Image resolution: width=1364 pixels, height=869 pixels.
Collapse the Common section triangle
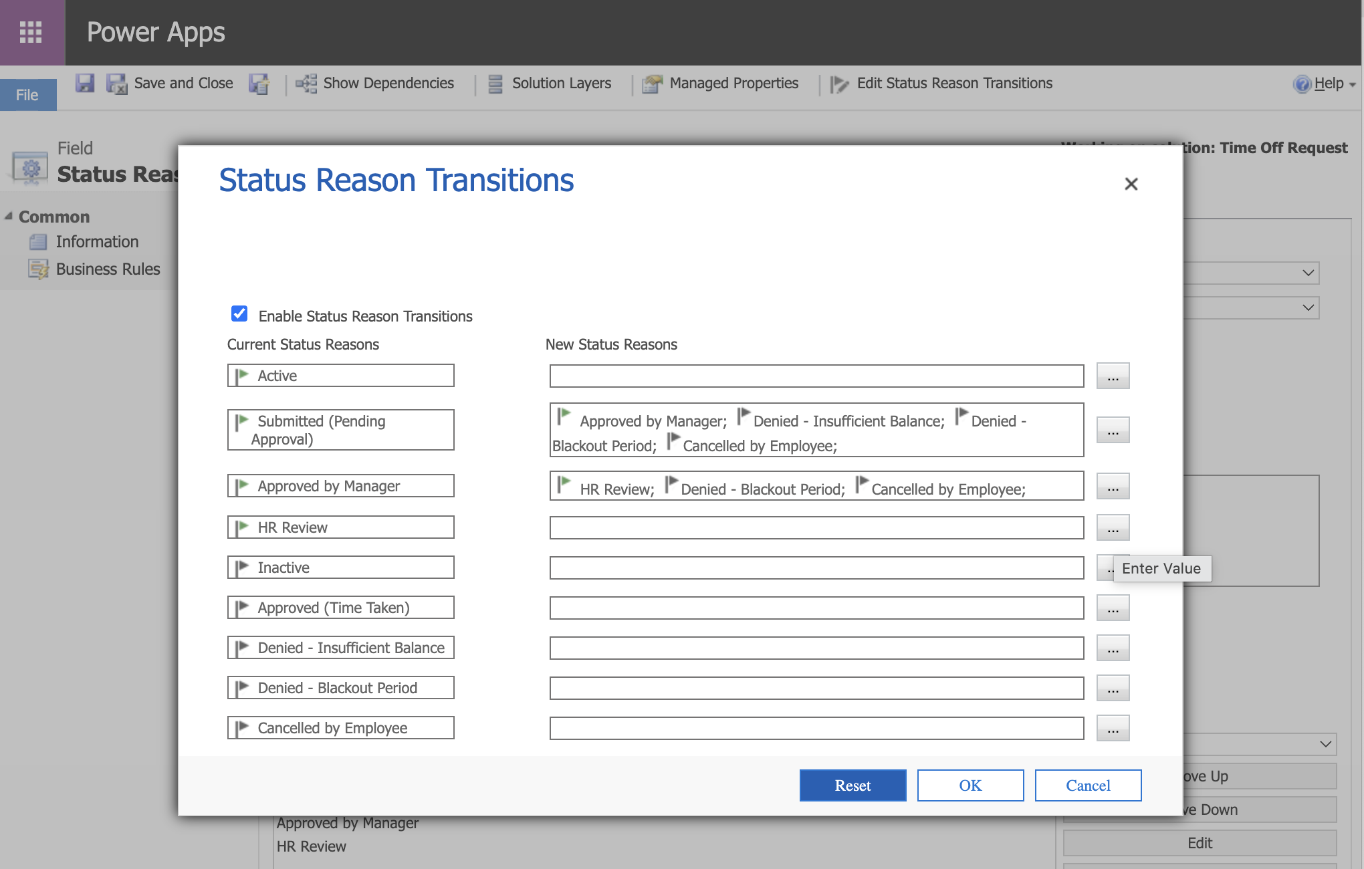click(9, 216)
